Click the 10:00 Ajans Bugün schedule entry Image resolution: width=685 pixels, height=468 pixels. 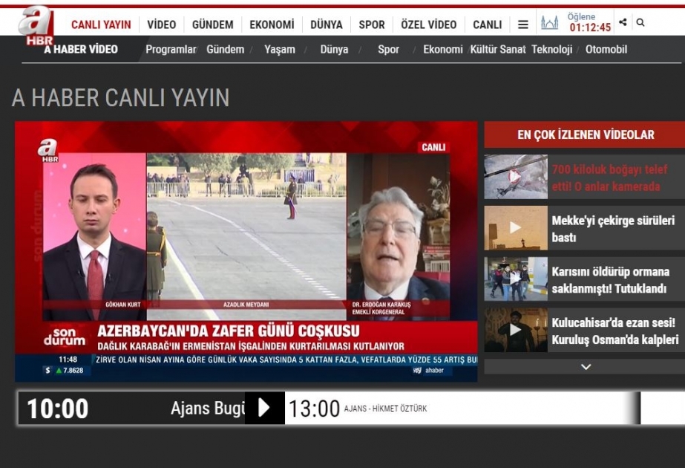click(131, 408)
